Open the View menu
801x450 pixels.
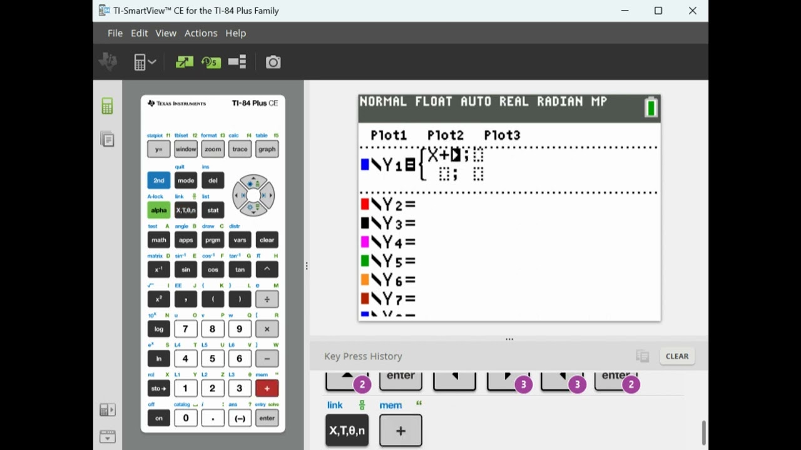pyautogui.click(x=166, y=33)
